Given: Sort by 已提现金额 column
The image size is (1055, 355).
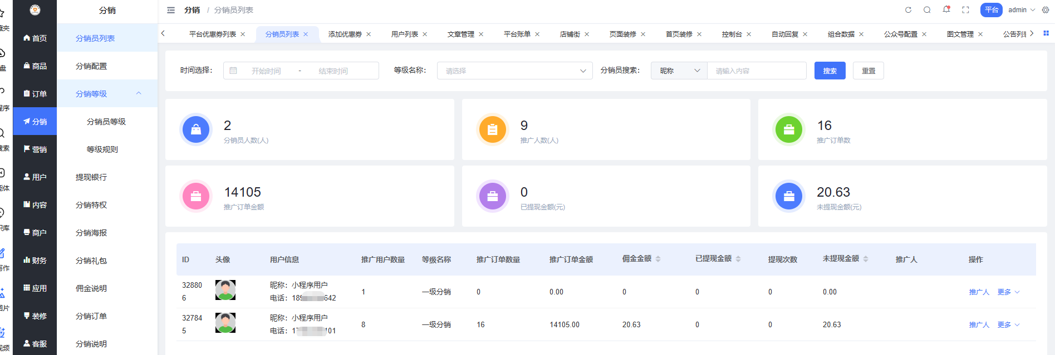Looking at the screenshot, I should [738, 259].
